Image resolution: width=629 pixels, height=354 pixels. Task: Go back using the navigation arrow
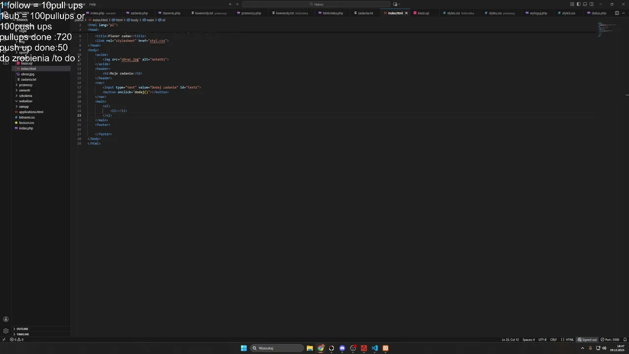coord(230,4)
